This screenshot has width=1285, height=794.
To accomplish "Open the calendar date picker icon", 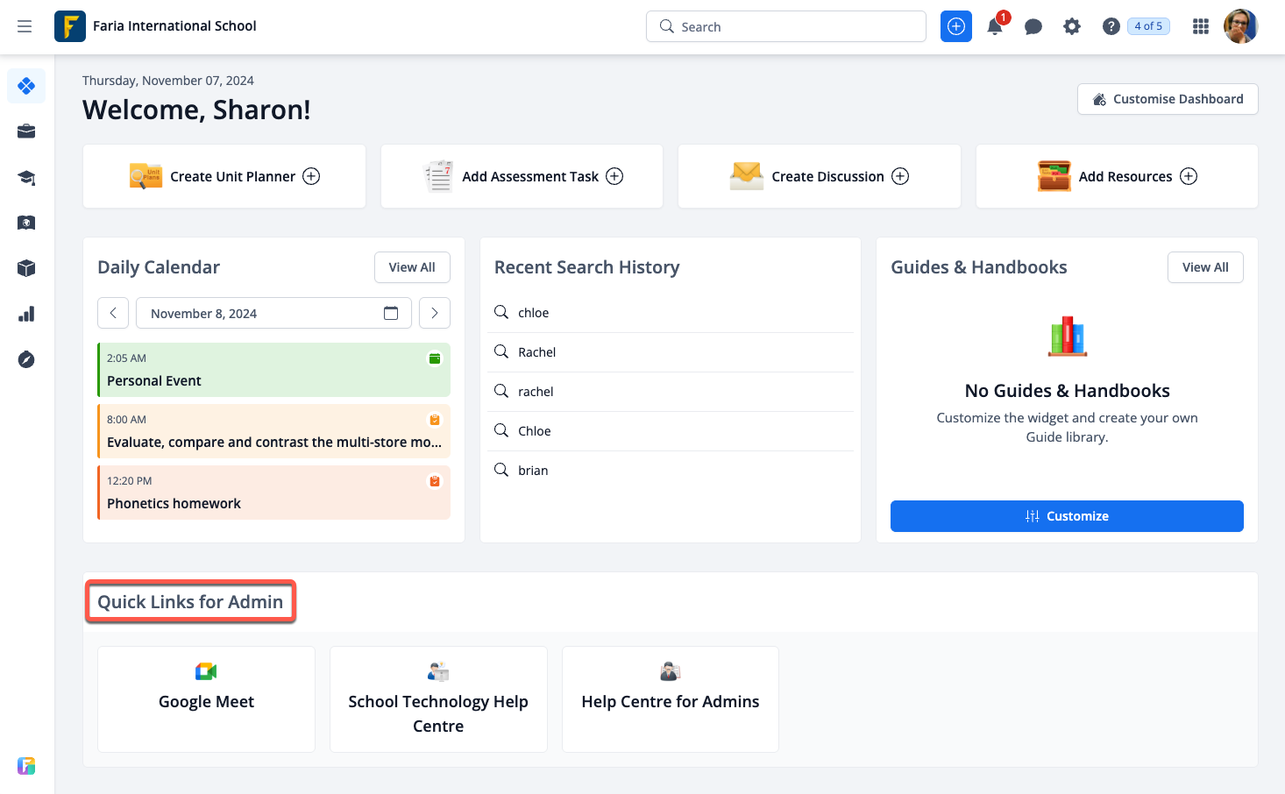I will pos(391,314).
